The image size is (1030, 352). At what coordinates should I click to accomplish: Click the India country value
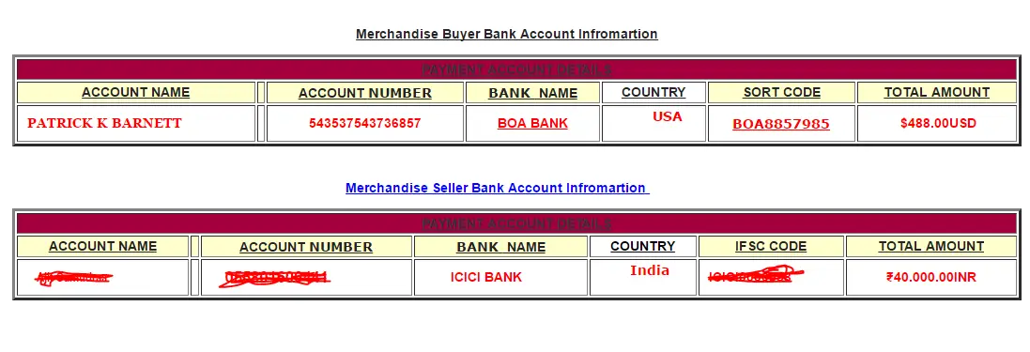tap(650, 270)
